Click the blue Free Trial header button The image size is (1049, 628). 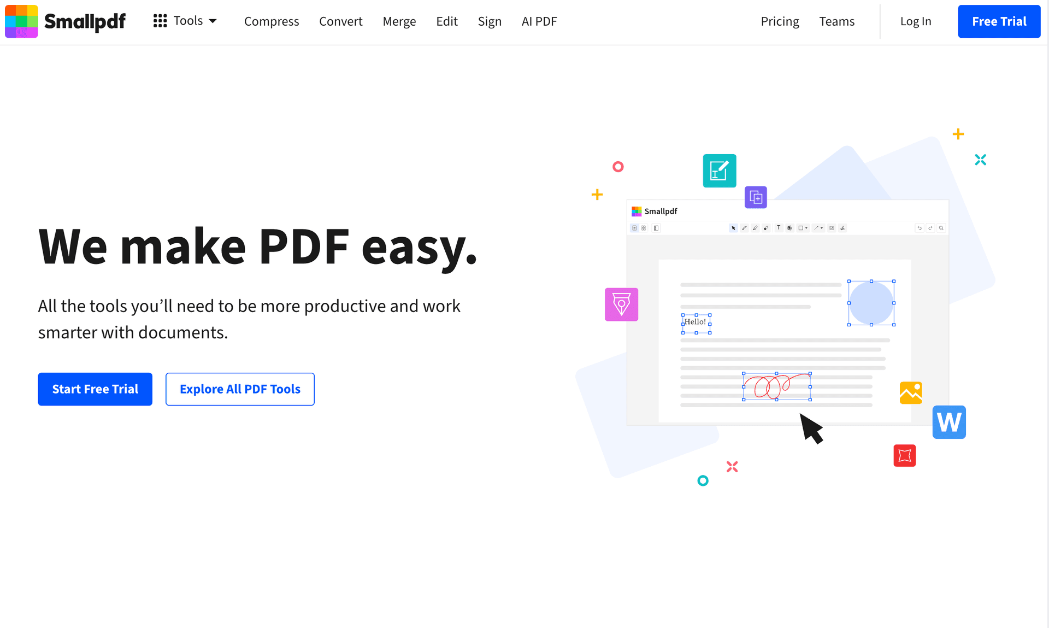(x=999, y=21)
